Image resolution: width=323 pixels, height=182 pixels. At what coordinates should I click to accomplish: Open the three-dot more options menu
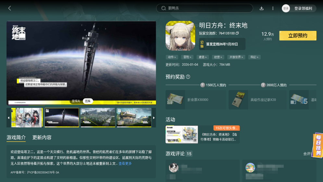click(x=273, y=8)
